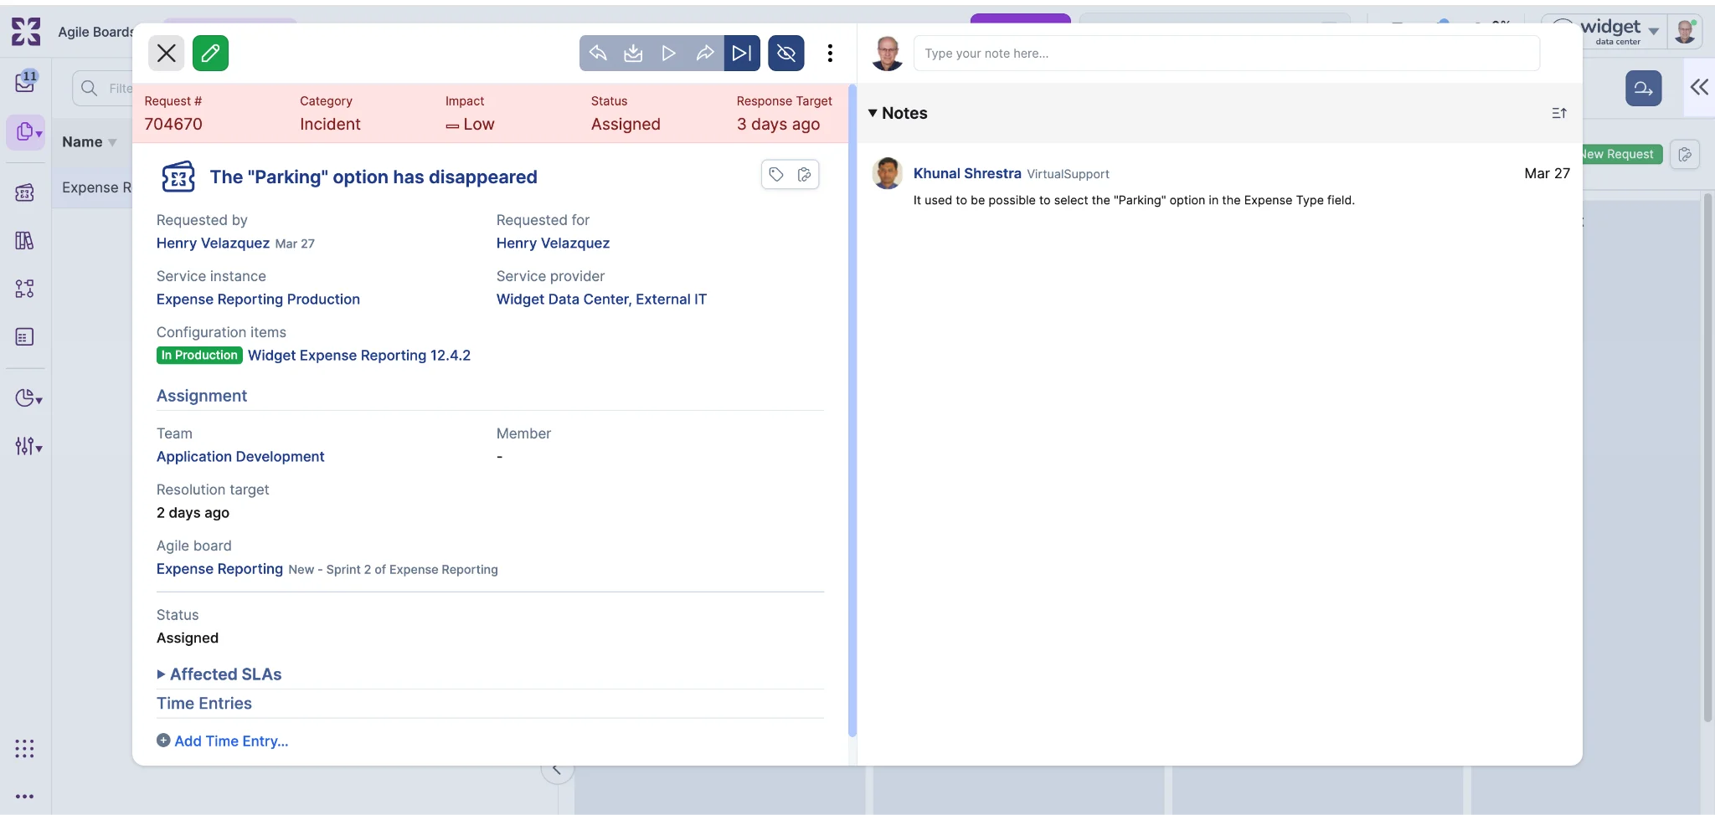Open Requested for Henry Velazquez link
The width and height of the screenshot is (1715, 815).
click(553, 243)
